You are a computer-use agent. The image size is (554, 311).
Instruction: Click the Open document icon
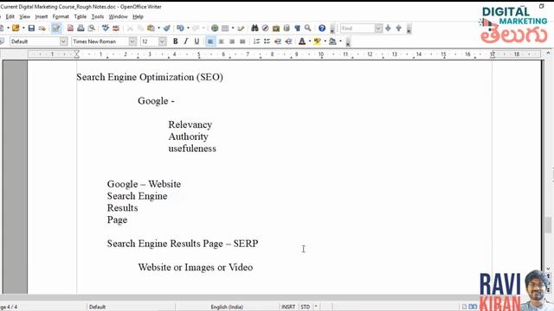tap(16, 29)
